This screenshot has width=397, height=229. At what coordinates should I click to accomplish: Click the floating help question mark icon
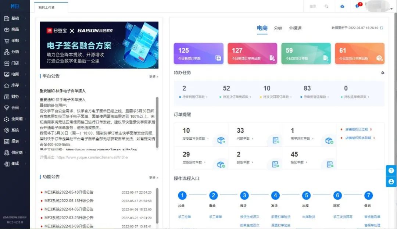point(391,170)
